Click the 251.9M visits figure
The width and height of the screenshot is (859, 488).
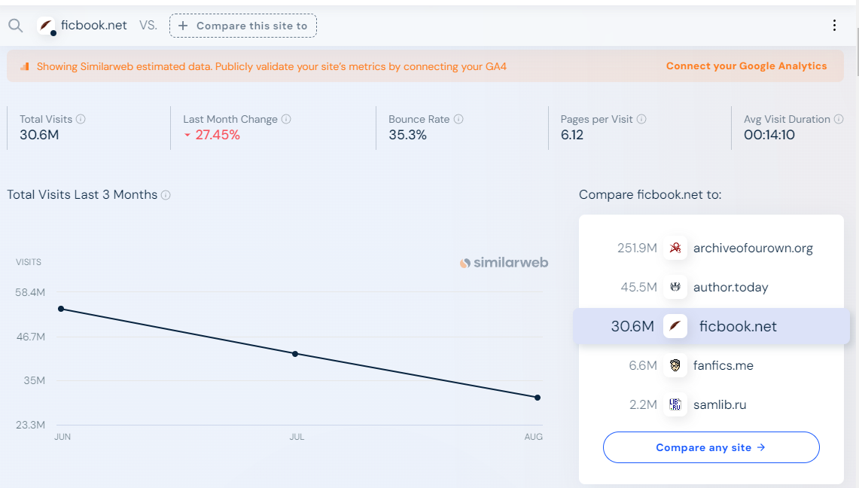[x=637, y=248]
